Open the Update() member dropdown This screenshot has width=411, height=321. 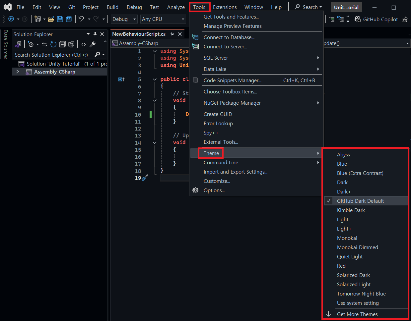coord(407,43)
